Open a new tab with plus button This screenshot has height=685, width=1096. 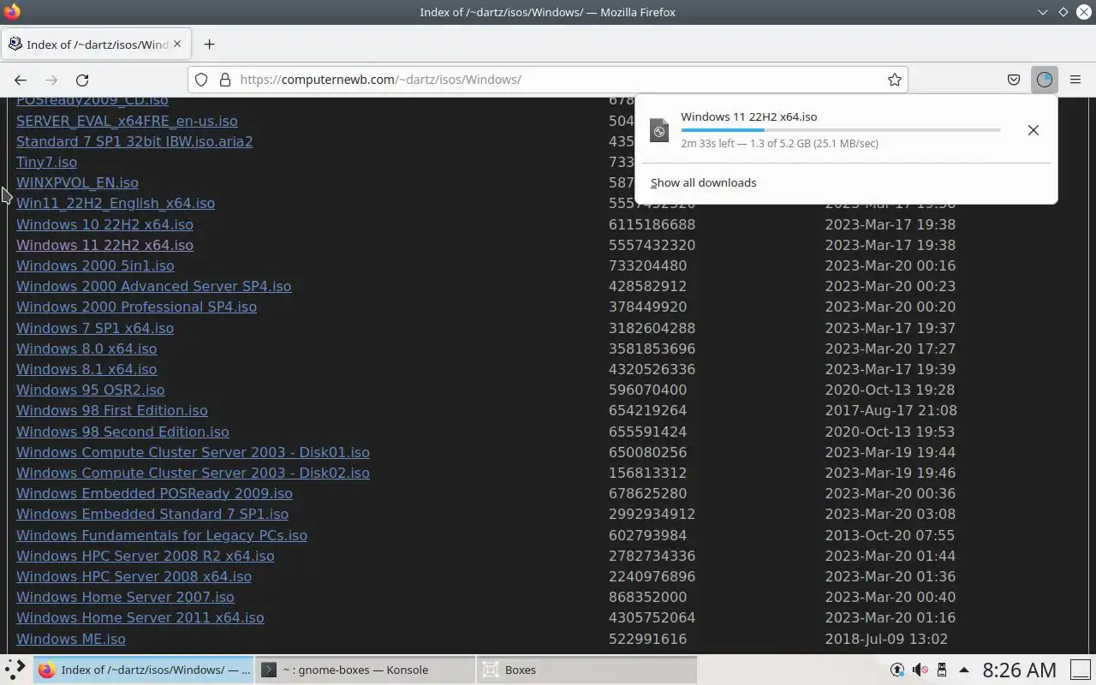point(209,45)
